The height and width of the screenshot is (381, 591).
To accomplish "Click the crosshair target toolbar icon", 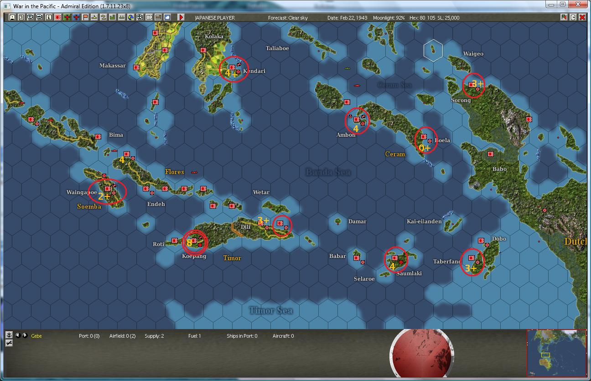I will pos(140,17).
